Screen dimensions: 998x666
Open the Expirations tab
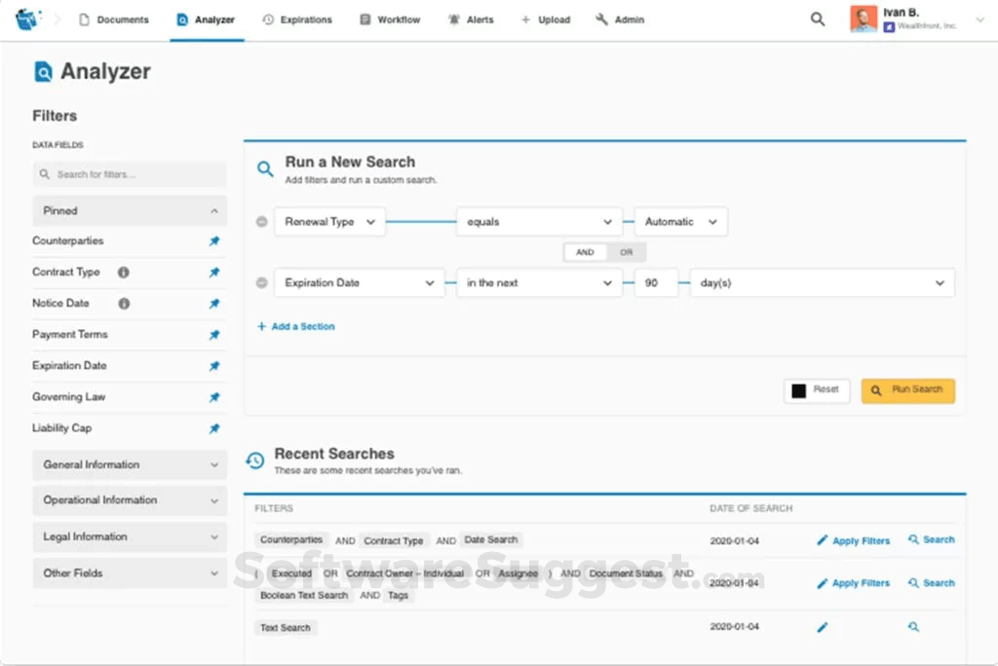297,18
